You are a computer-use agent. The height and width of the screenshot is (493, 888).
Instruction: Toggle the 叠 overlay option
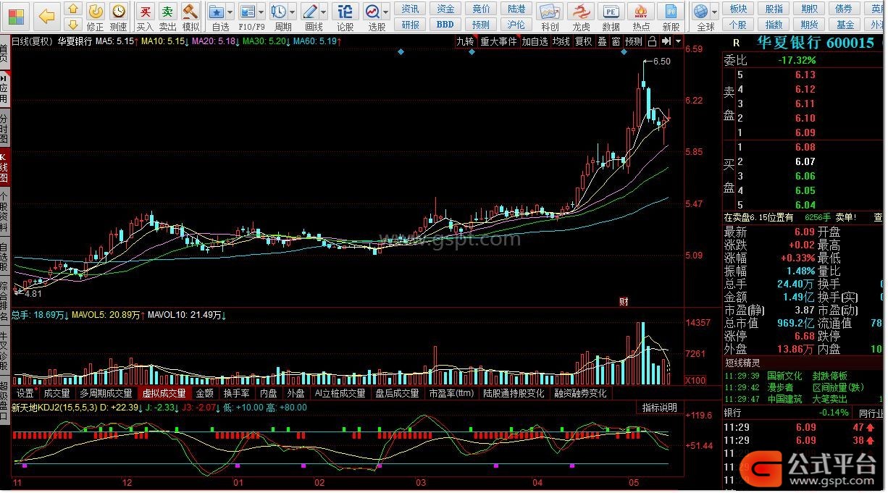pyautogui.click(x=602, y=41)
